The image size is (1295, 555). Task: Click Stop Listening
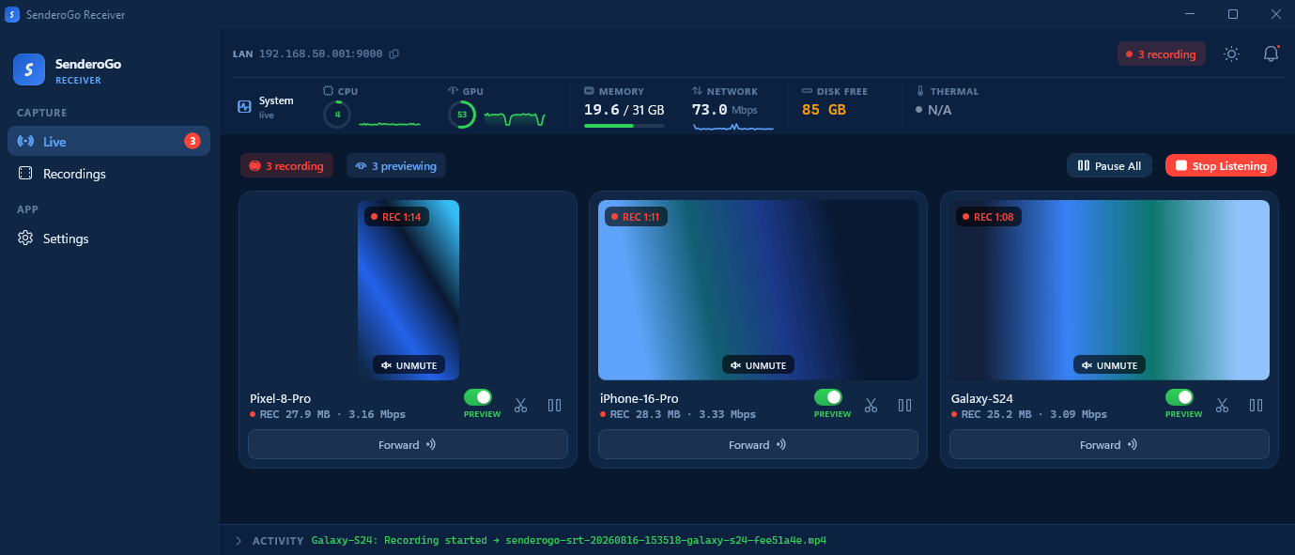[x=1221, y=165]
